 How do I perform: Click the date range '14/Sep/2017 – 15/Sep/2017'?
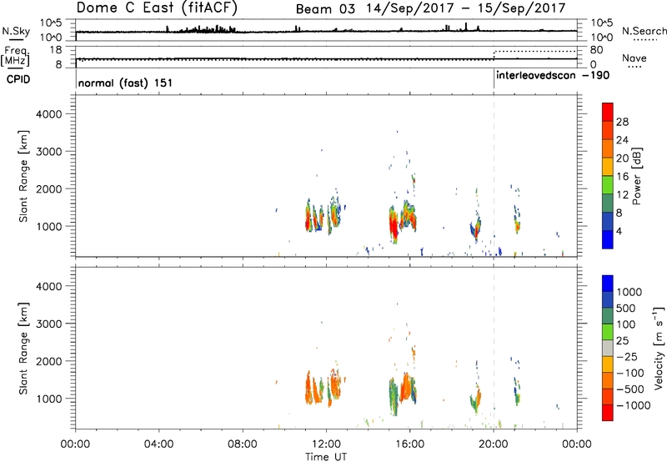click(x=466, y=8)
